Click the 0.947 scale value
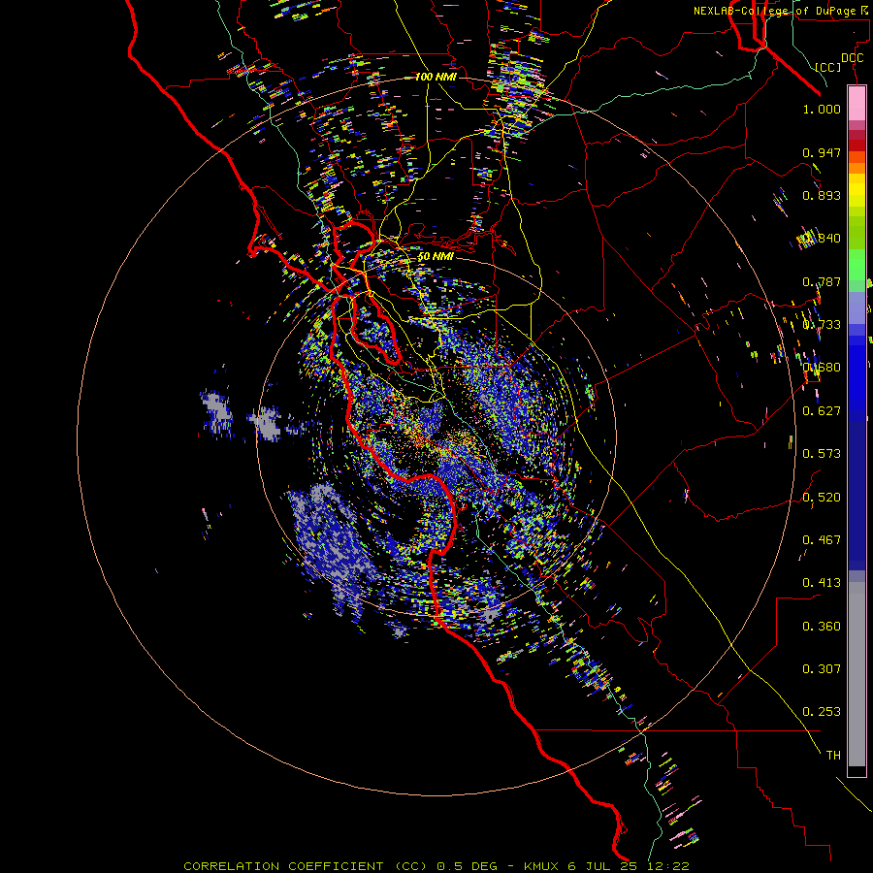 pos(822,152)
